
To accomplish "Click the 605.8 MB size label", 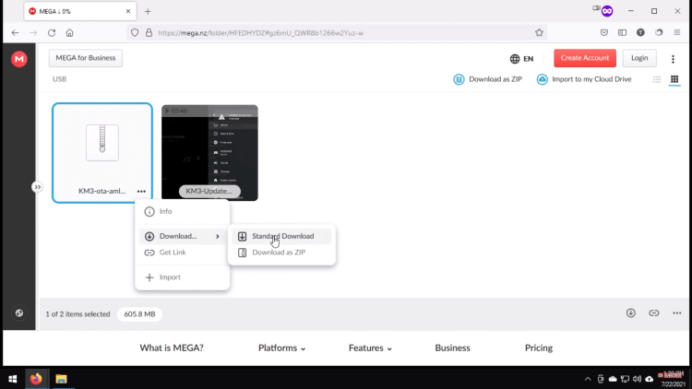I will (x=139, y=314).
